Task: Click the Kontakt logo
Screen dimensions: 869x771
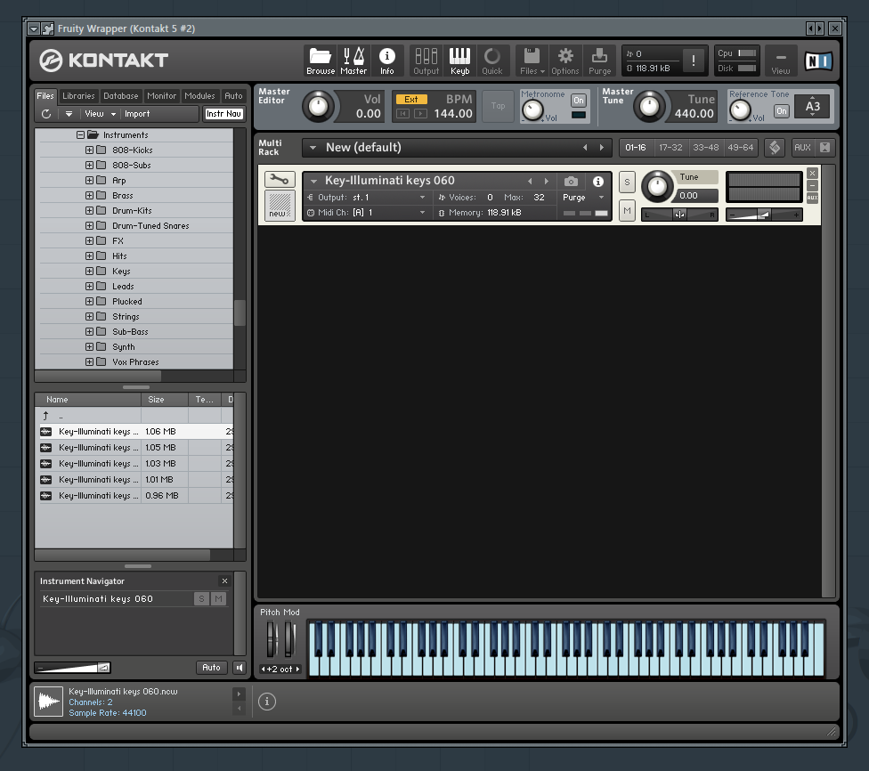Action: point(103,60)
